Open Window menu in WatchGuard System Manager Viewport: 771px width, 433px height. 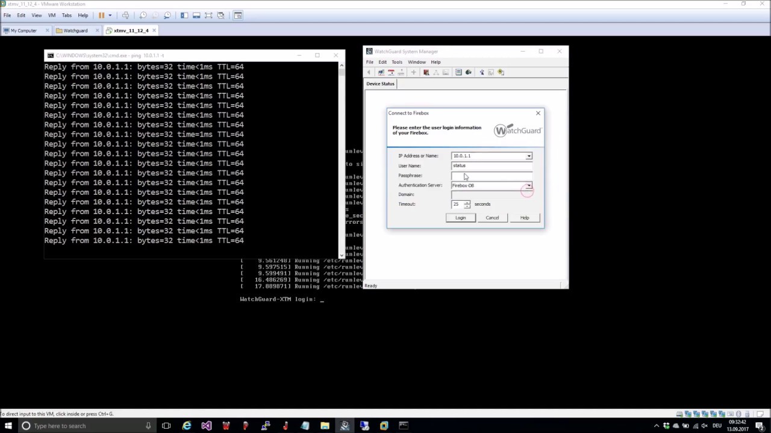point(417,62)
